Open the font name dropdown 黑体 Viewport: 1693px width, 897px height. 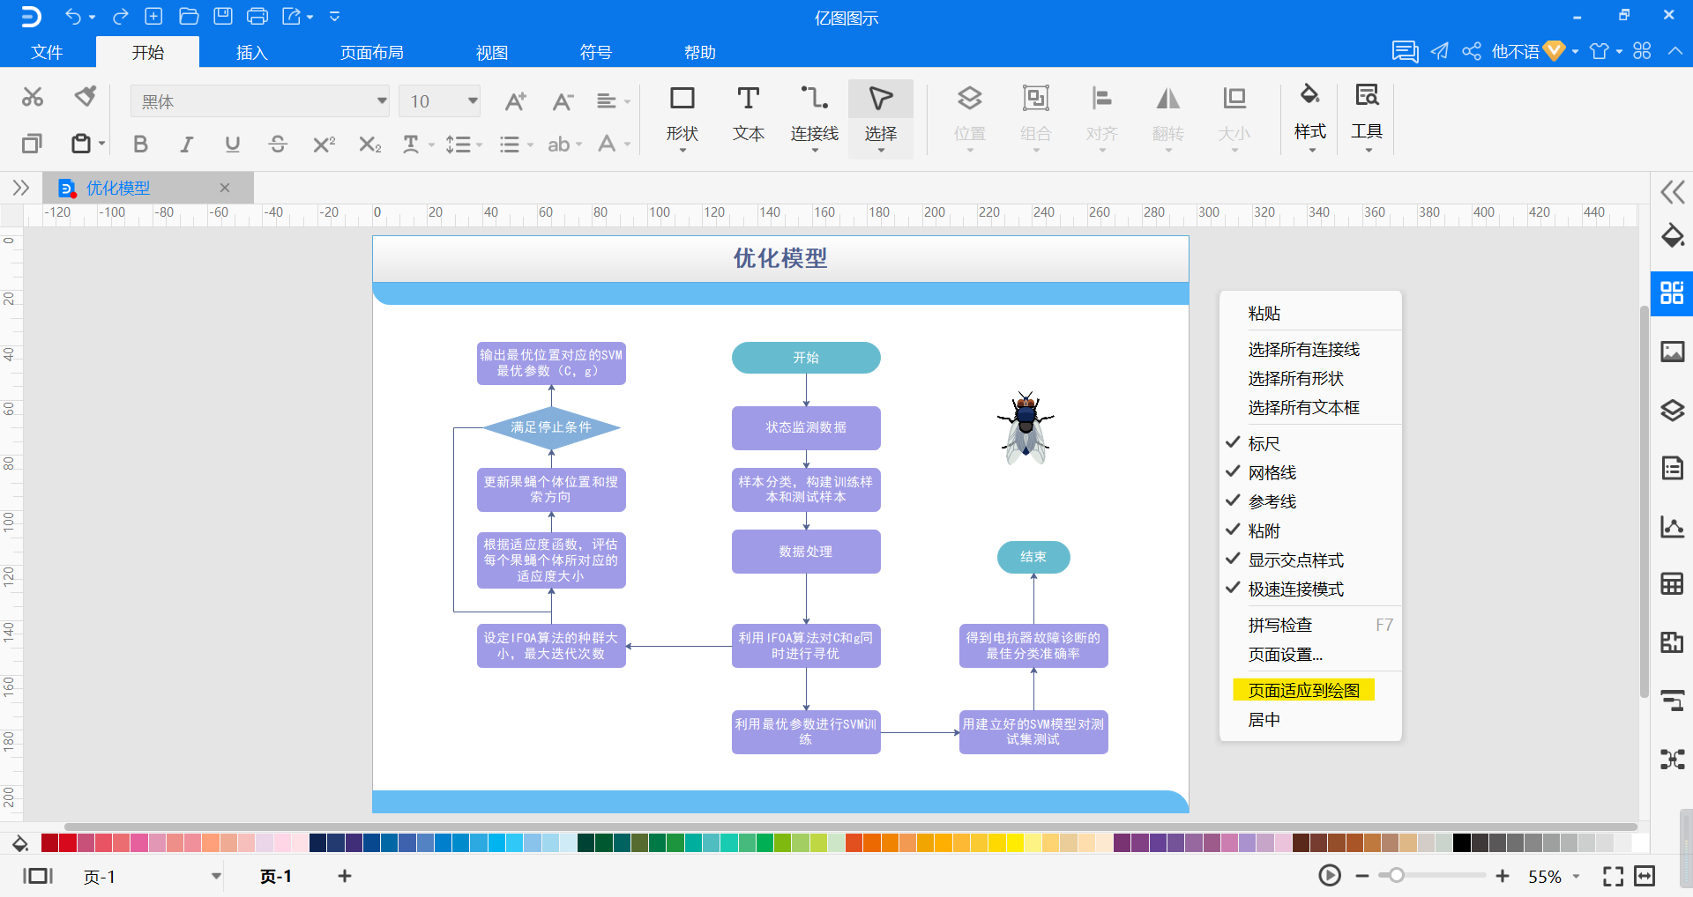pyautogui.click(x=260, y=101)
